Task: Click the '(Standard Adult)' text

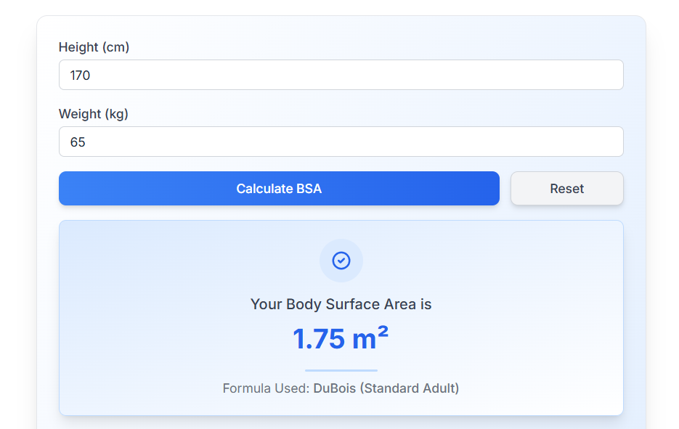Action: pos(410,388)
